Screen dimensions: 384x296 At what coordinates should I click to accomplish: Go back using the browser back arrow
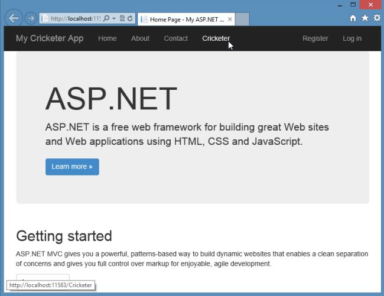[14, 18]
